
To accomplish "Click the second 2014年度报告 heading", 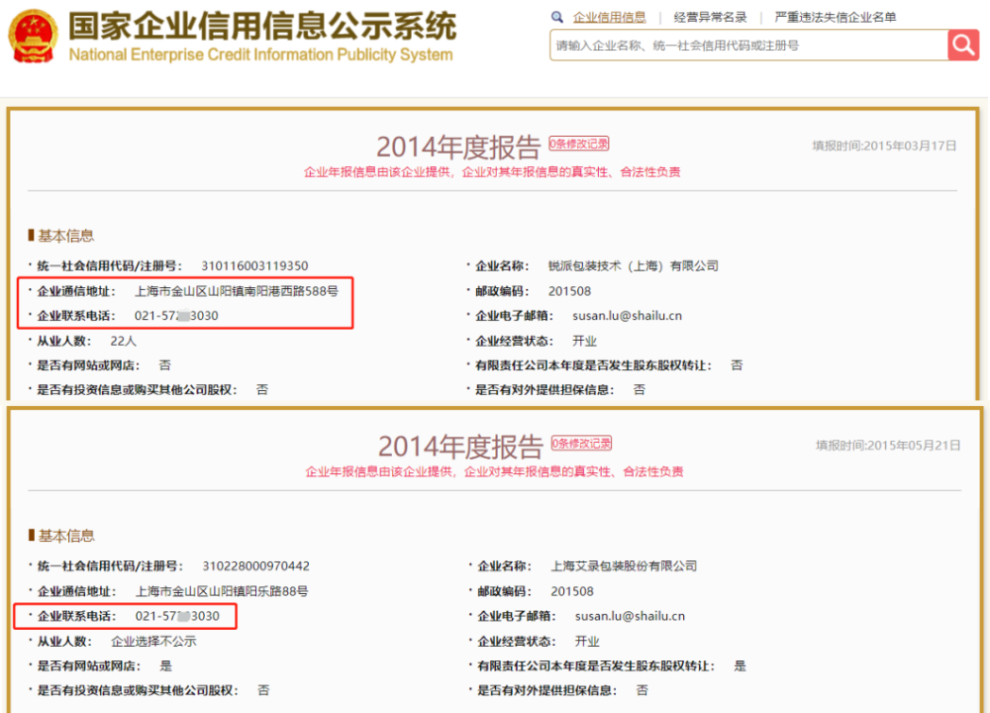I will pyautogui.click(x=460, y=447).
